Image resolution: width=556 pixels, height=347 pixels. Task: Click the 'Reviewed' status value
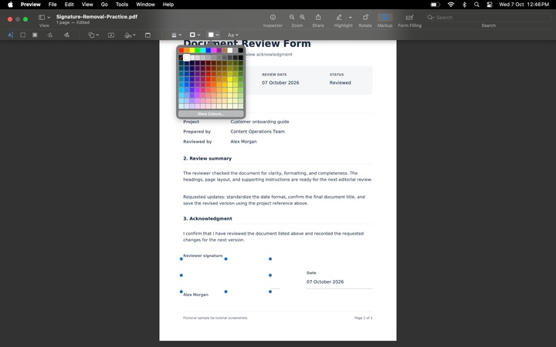coord(340,83)
